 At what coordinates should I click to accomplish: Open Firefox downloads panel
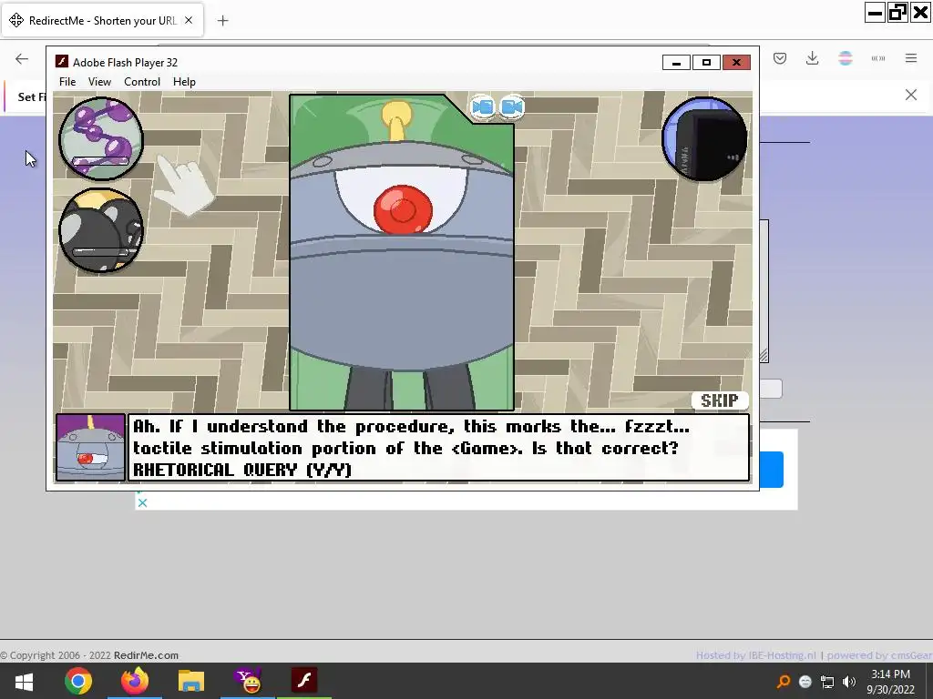pos(812,58)
